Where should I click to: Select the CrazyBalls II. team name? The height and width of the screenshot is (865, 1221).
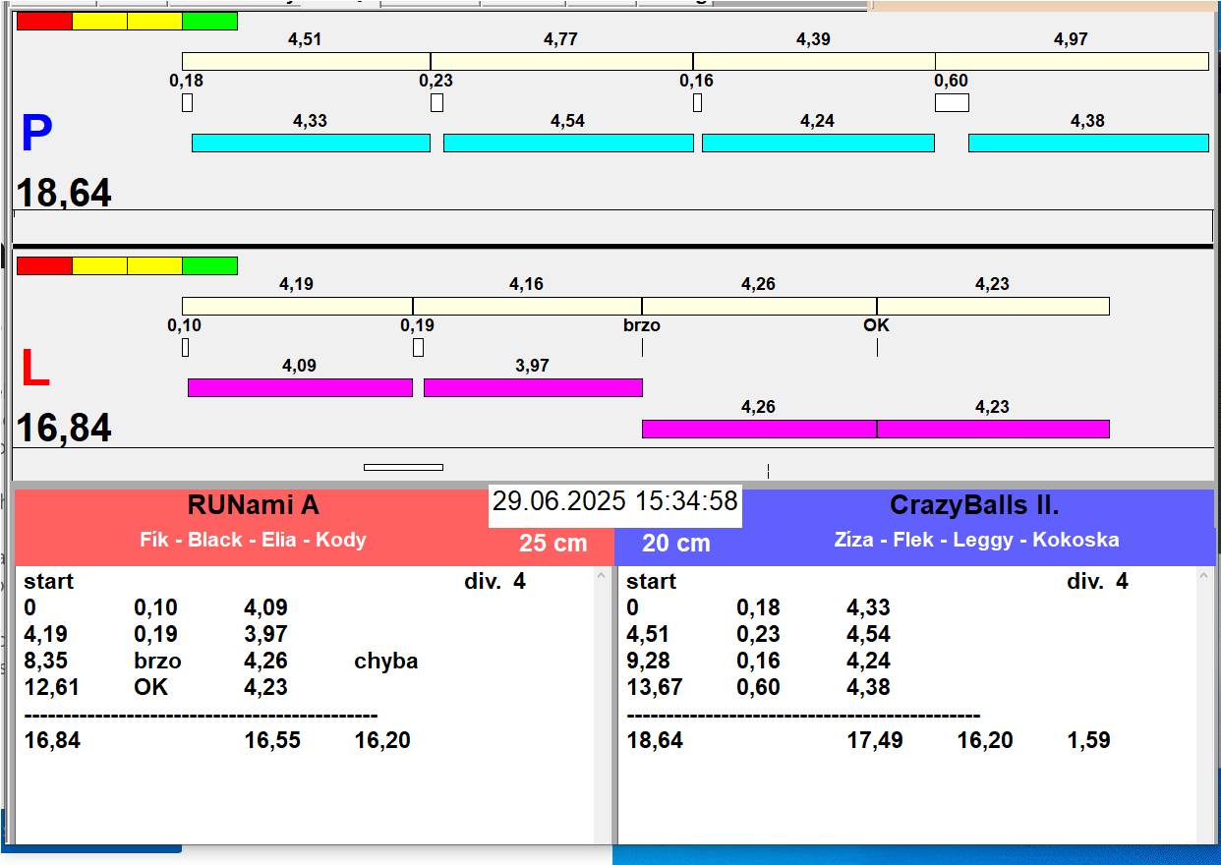tap(974, 505)
